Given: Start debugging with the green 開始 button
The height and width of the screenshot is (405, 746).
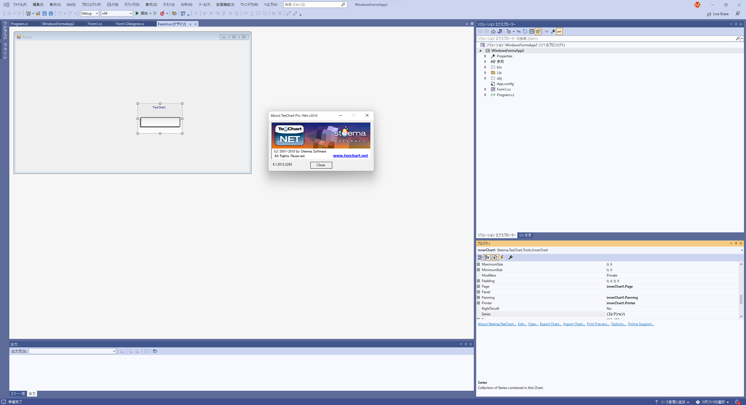Looking at the screenshot, I should click(x=142, y=13).
